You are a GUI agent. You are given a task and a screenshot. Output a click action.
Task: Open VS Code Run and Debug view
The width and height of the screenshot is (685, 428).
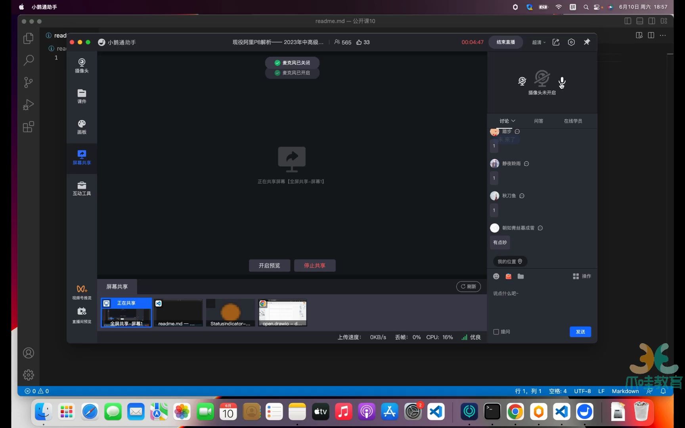click(29, 105)
